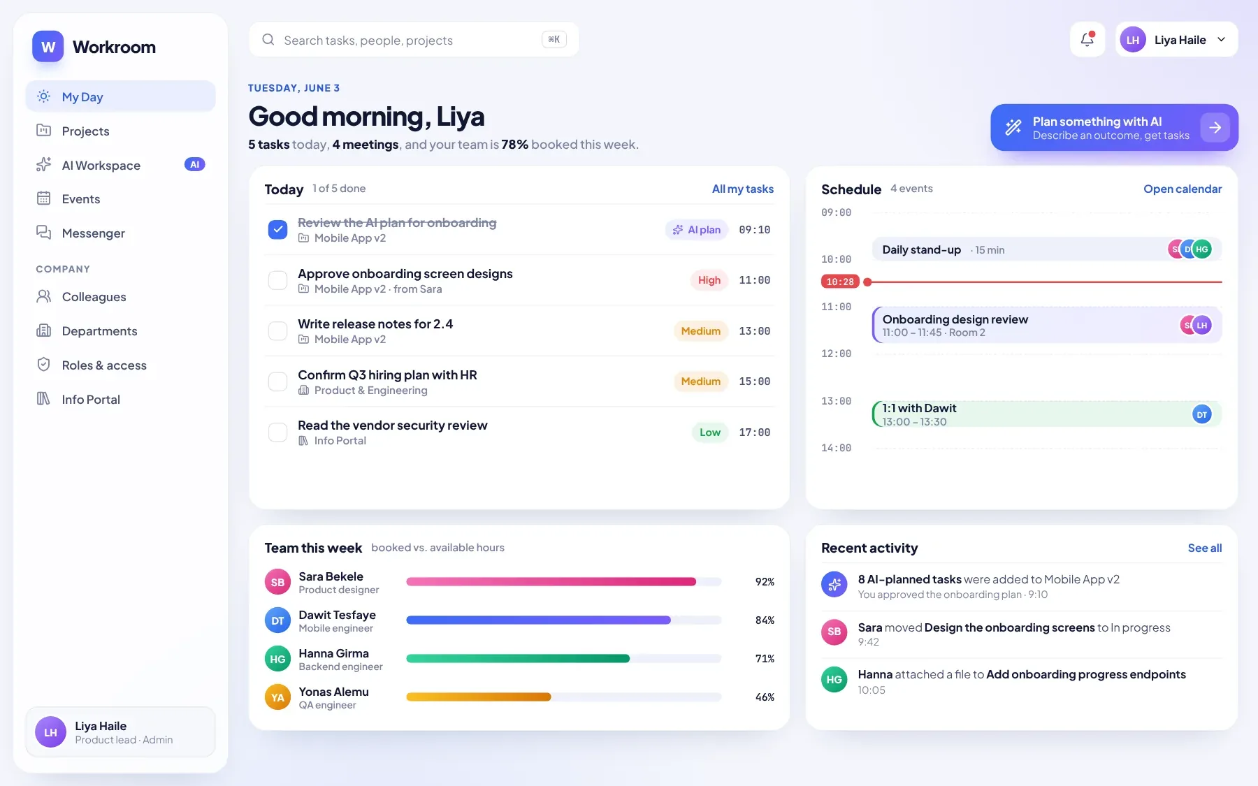
Task: Click the Workroom W logo icon
Action: tap(48, 47)
